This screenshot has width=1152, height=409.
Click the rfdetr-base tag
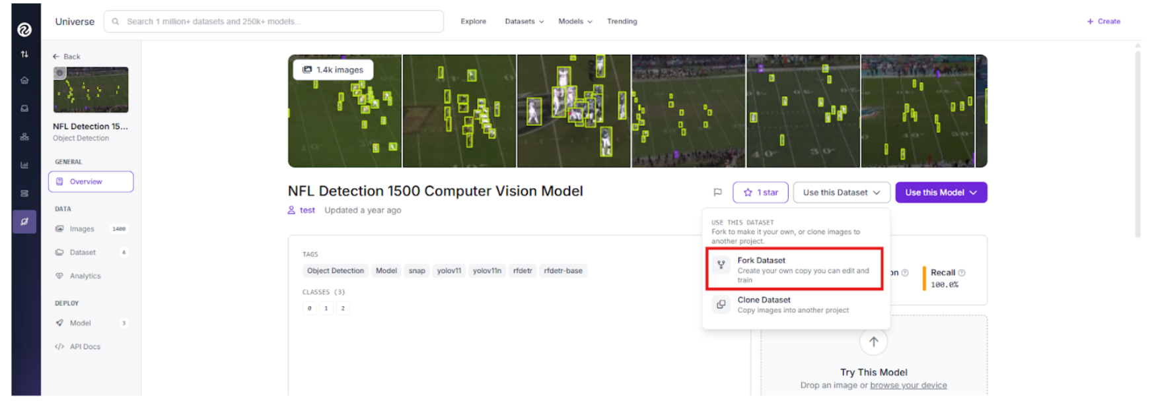pos(563,271)
